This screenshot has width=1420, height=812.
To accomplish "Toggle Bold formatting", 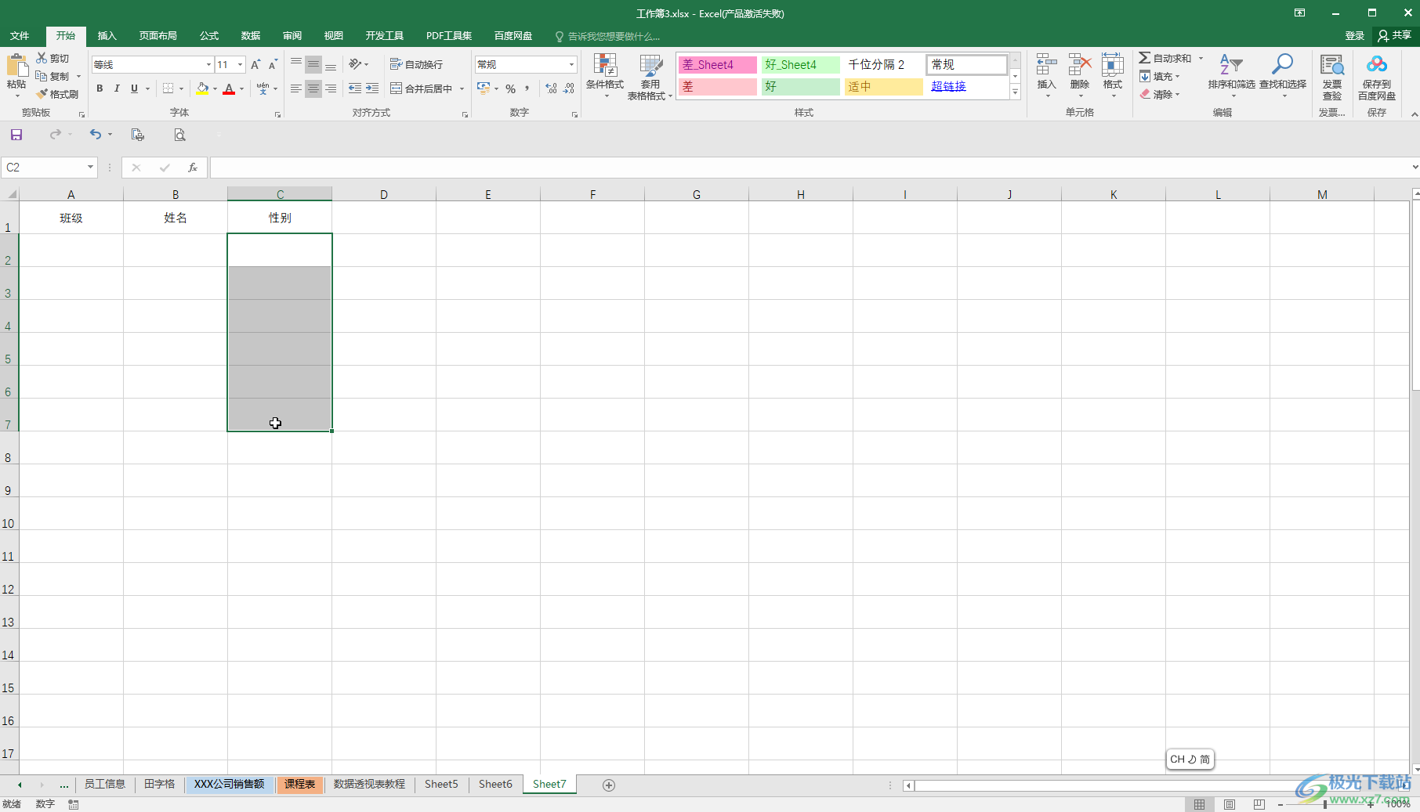I will 100,88.
